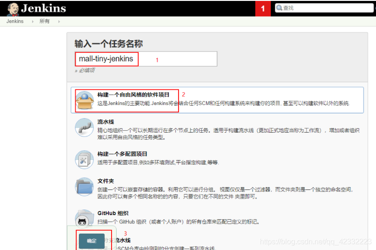Click the folder description 创建一个可以嵌套存储的容器

(x=225, y=193)
